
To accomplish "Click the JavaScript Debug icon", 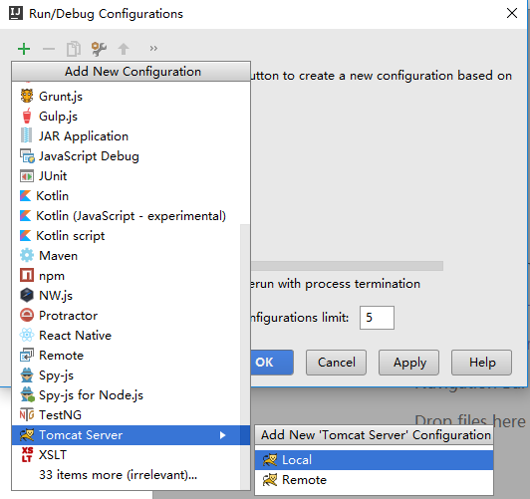I will click(27, 155).
